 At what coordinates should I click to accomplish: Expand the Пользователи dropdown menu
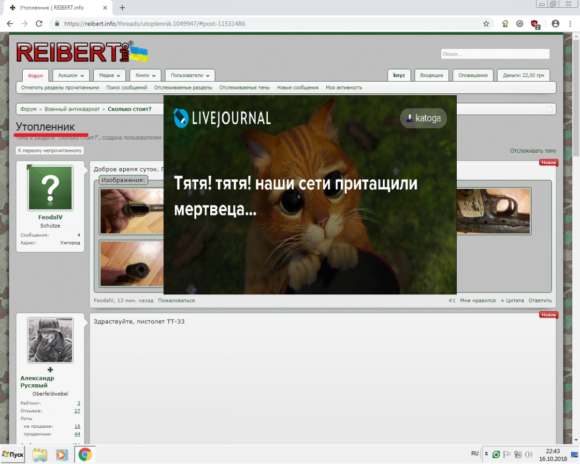(190, 75)
